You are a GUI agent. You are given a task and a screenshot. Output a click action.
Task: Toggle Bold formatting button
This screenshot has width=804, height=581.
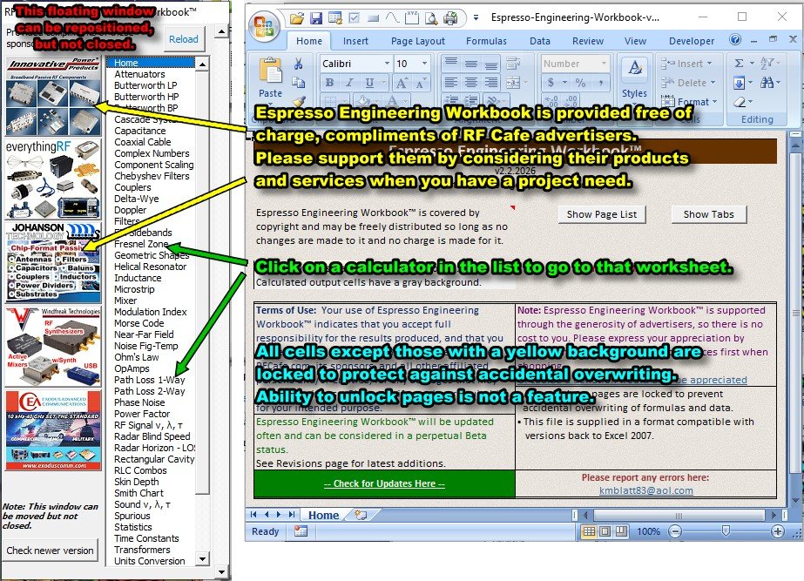[329, 83]
